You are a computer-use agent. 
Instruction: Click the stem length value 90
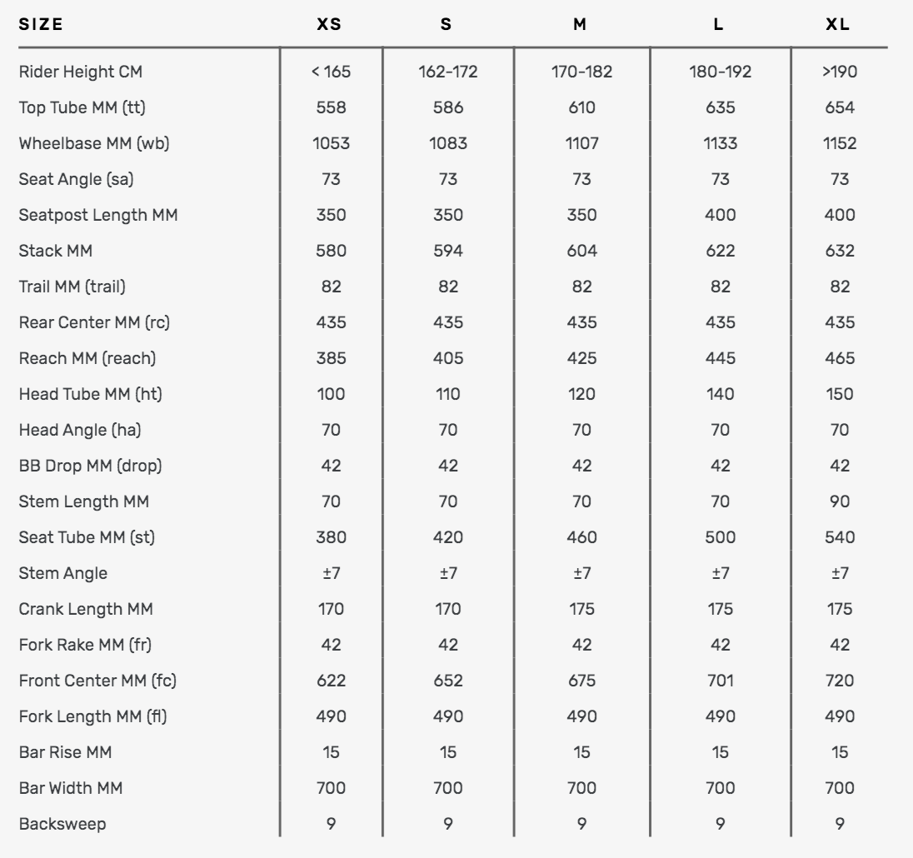point(840,501)
